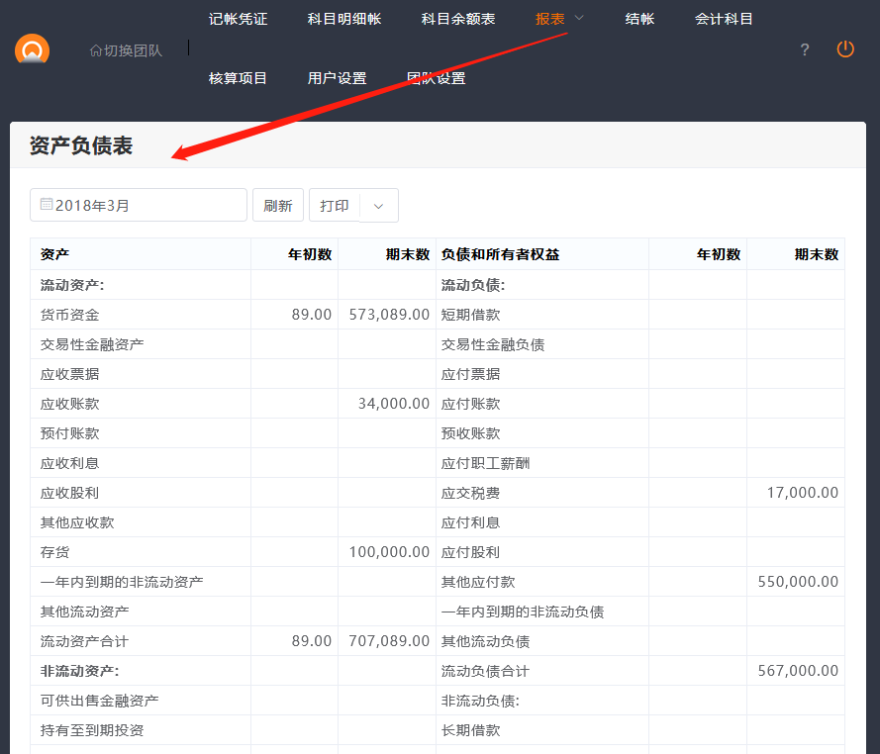
Task: Open 科目余额表 page
Action: tap(458, 19)
